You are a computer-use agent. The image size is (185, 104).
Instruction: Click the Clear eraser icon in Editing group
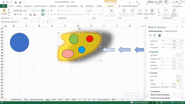pyautogui.click(x=159, y=15)
